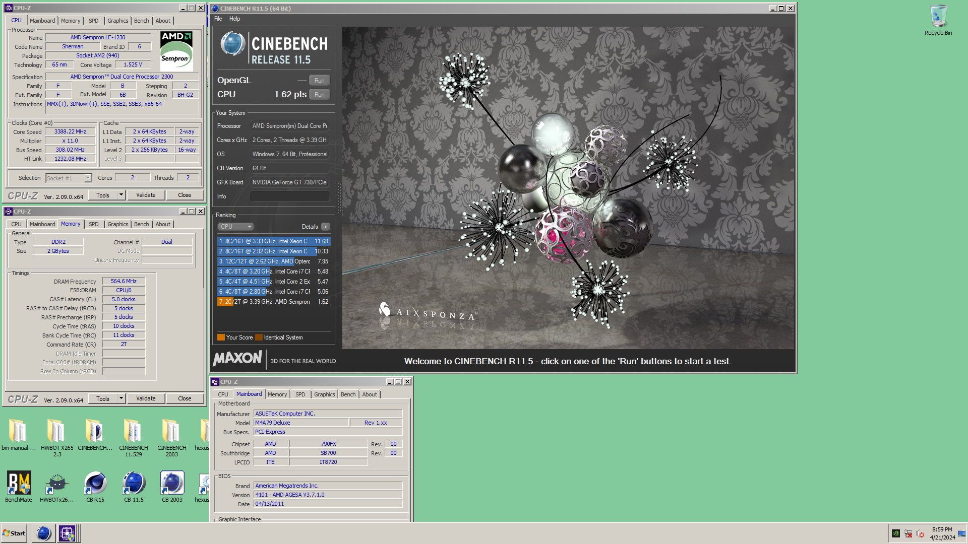Click the MAXON logo at the bottom
Screen dimensions: 968x544
237,358
